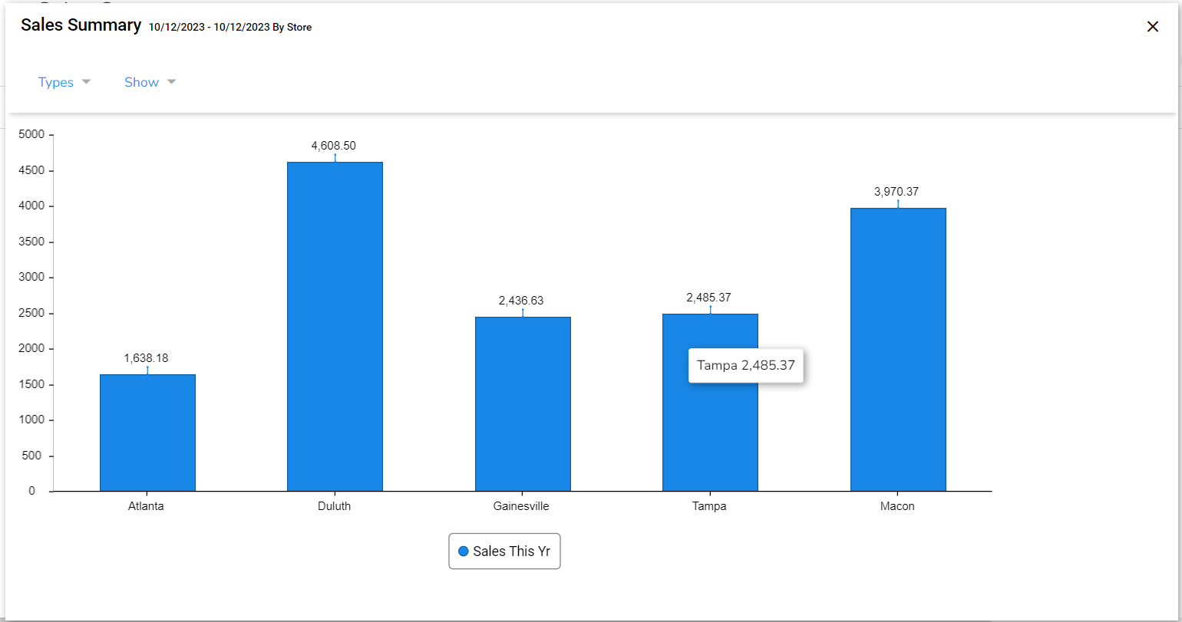The image size is (1182, 622).
Task: Click the Sales Summary title
Action: pyautogui.click(x=81, y=25)
